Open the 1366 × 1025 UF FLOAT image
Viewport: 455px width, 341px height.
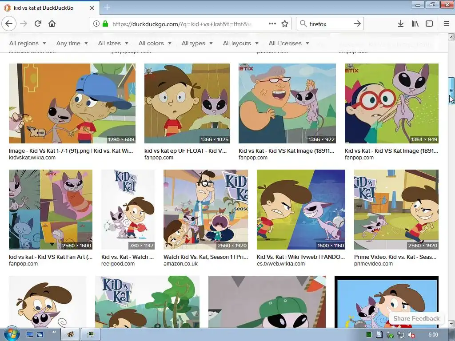(x=187, y=103)
